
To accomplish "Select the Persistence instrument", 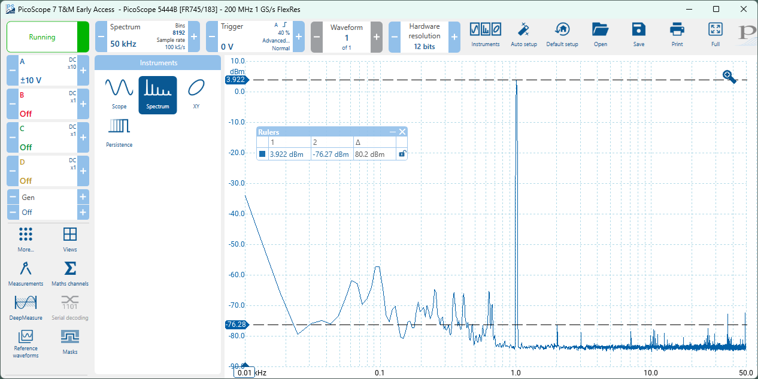I will point(119,132).
